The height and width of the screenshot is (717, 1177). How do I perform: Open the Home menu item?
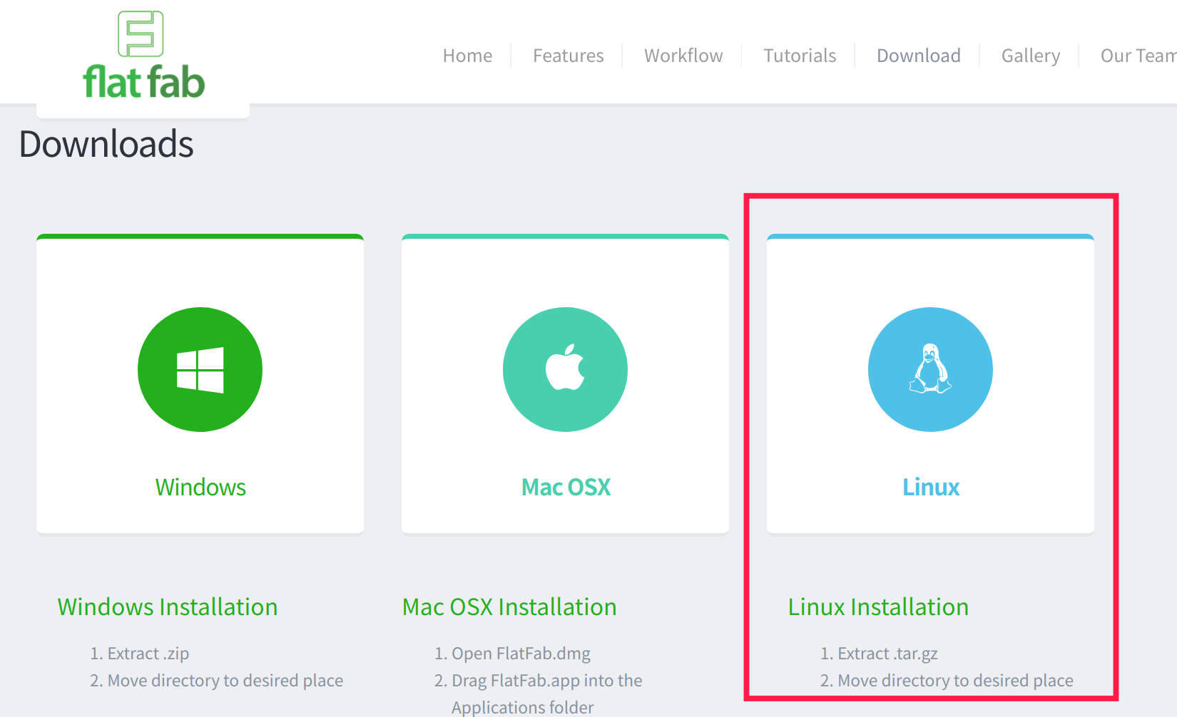coord(467,56)
